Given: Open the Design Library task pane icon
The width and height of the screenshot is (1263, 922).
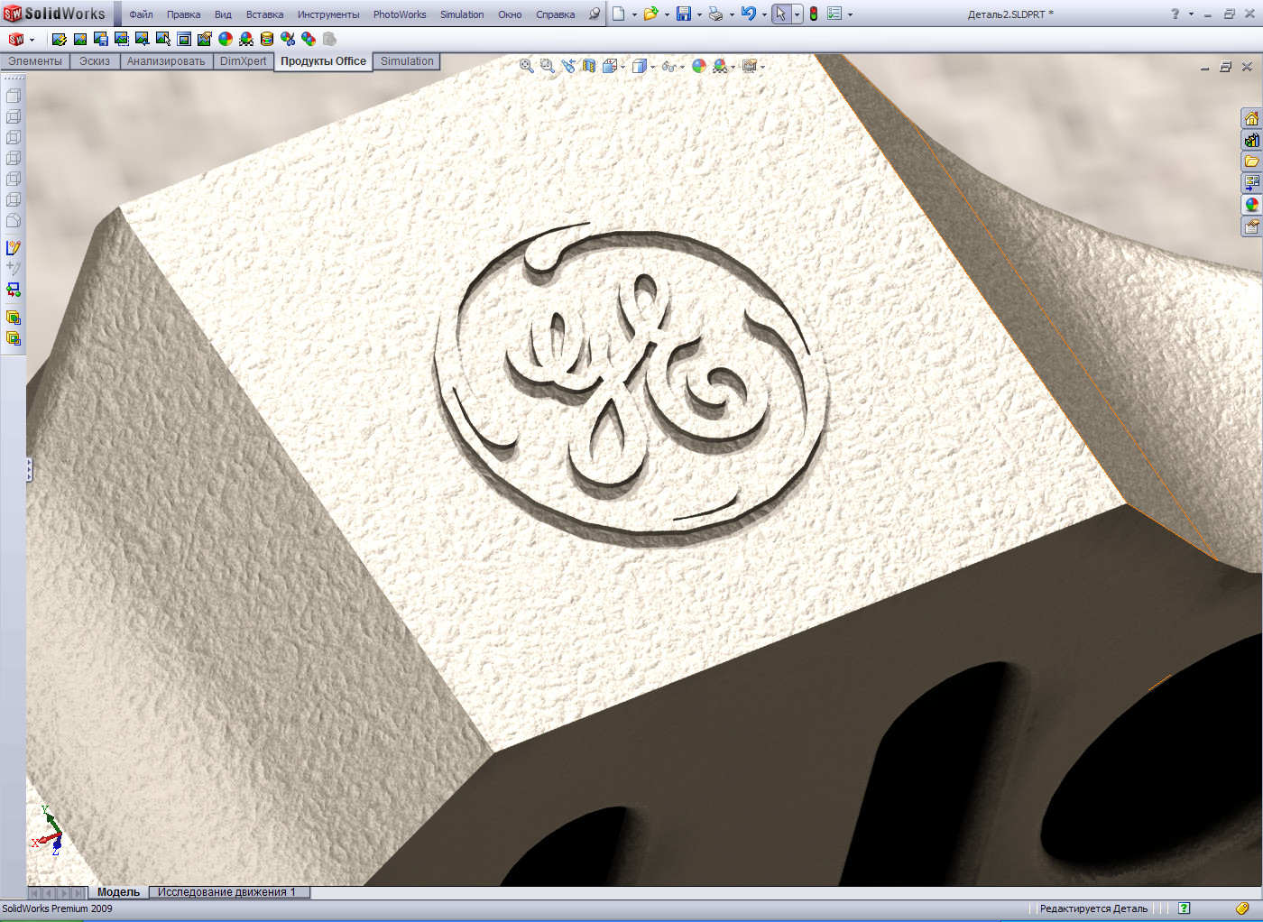Looking at the screenshot, I should pos(1252,140).
